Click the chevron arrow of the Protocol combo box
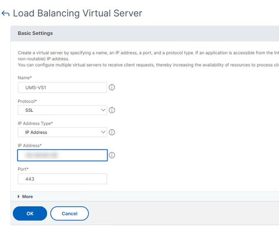 103,110
